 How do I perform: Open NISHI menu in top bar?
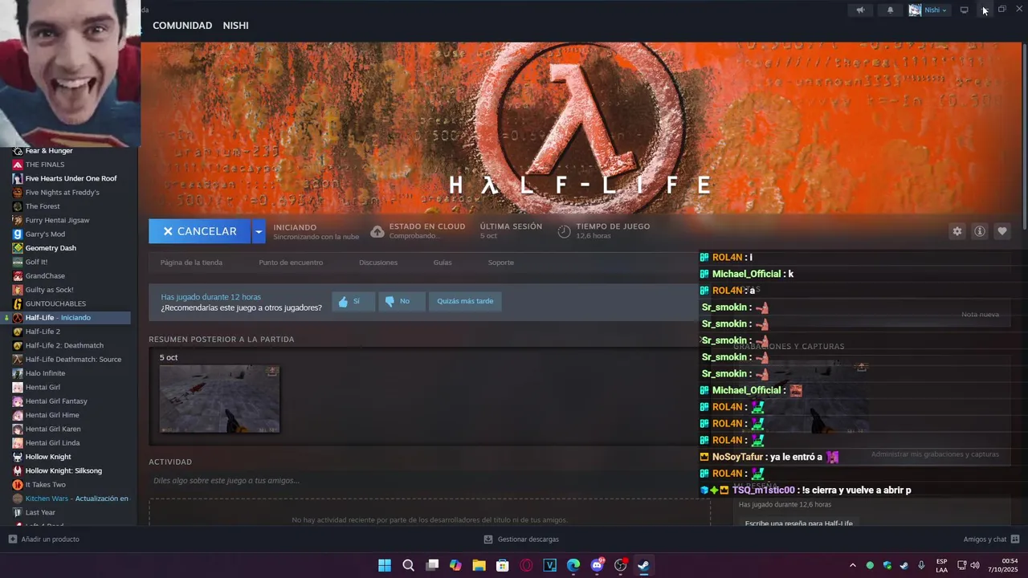click(x=235, y=26)
